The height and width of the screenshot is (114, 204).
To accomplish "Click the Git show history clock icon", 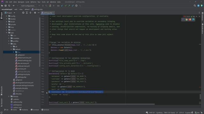I will tap(76, 6).
